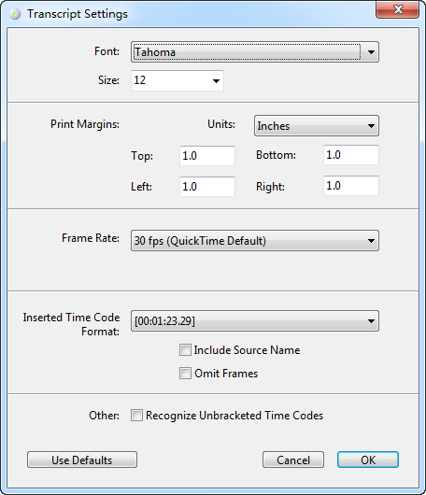The height and width of the screenshot is (495, 426).
Task: Enable the Include Source Name checkbox
Action: click(185, 350)
